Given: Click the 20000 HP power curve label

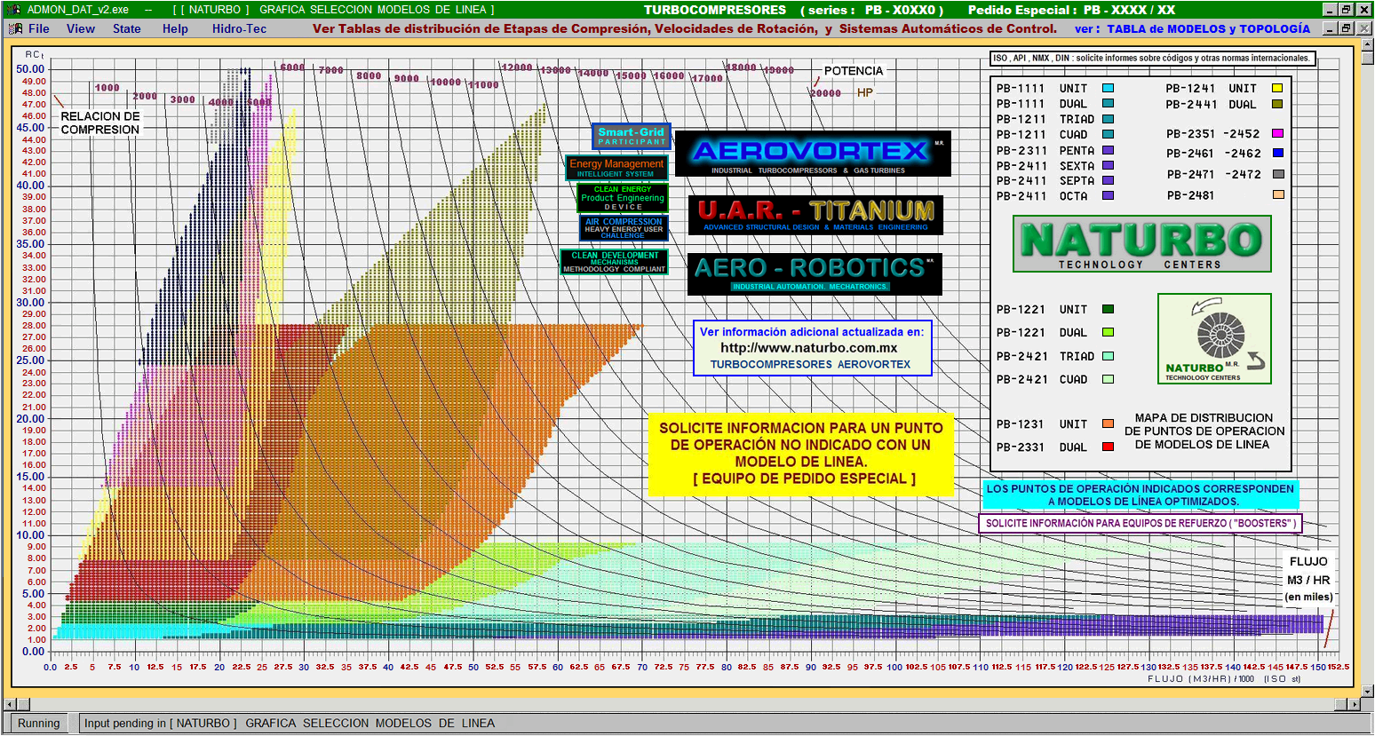Looking at the screenshot, I should point(825,93).
